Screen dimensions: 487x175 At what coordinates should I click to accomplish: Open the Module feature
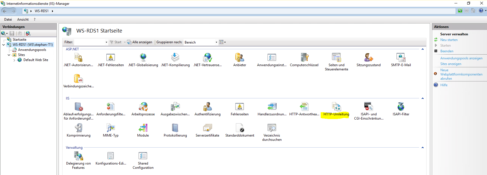coord(143,130)
